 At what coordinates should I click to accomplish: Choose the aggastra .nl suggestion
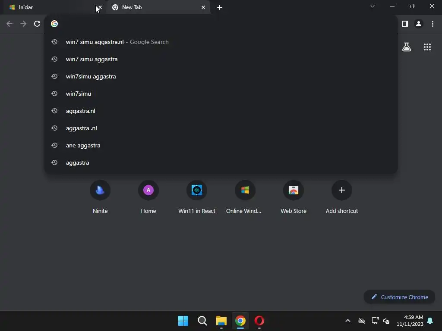coord(221,128)
